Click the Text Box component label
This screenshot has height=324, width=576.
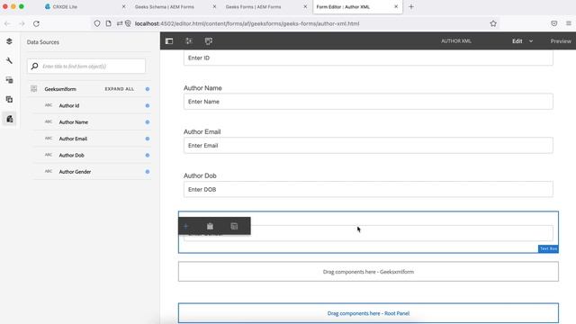pos(548,248)
